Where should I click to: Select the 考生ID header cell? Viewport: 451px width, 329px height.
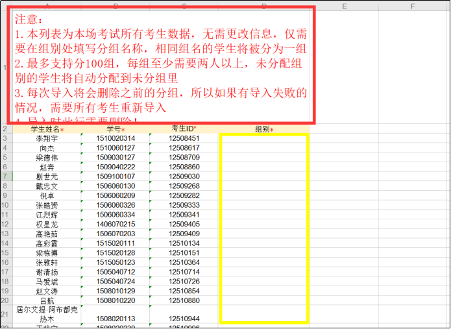(184, 129)
